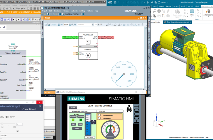
Task: Click the Drive Enabled indicator circle
Action: [99, 115]
